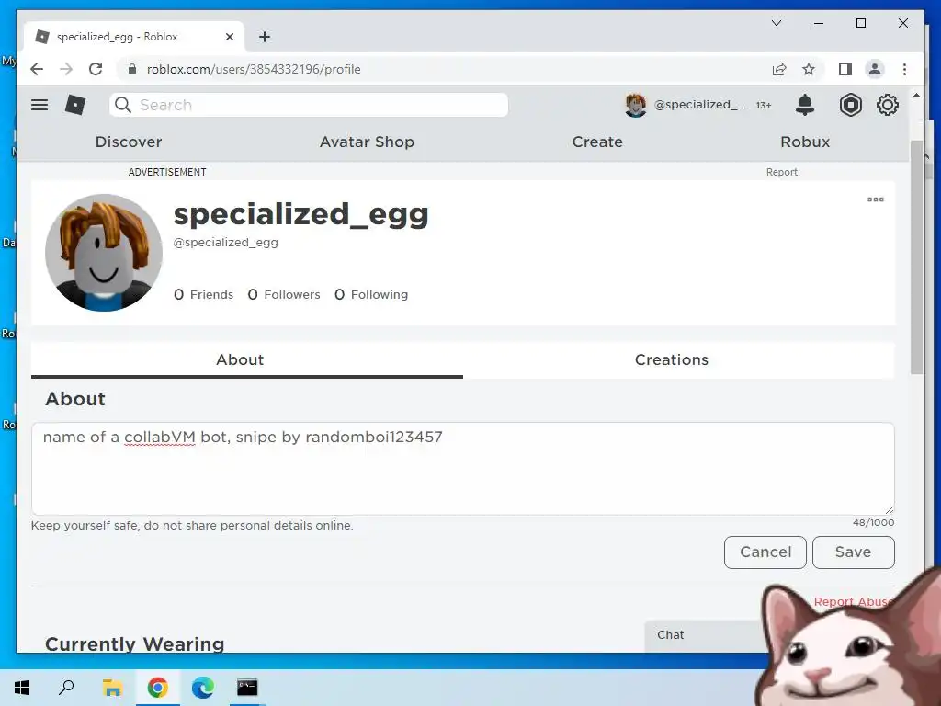Viewport: 941px width, 706px height.
Task: Click the page vertical scrollbar thumb
Action: [916, 258]
